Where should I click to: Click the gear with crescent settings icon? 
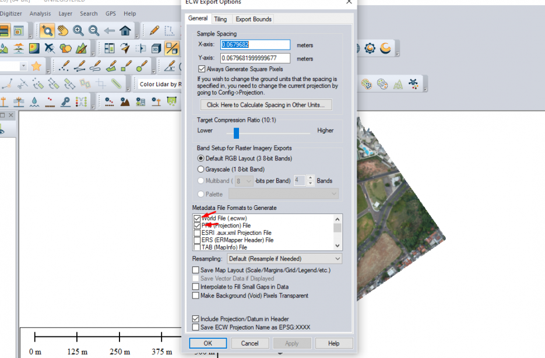pos(370,48)
